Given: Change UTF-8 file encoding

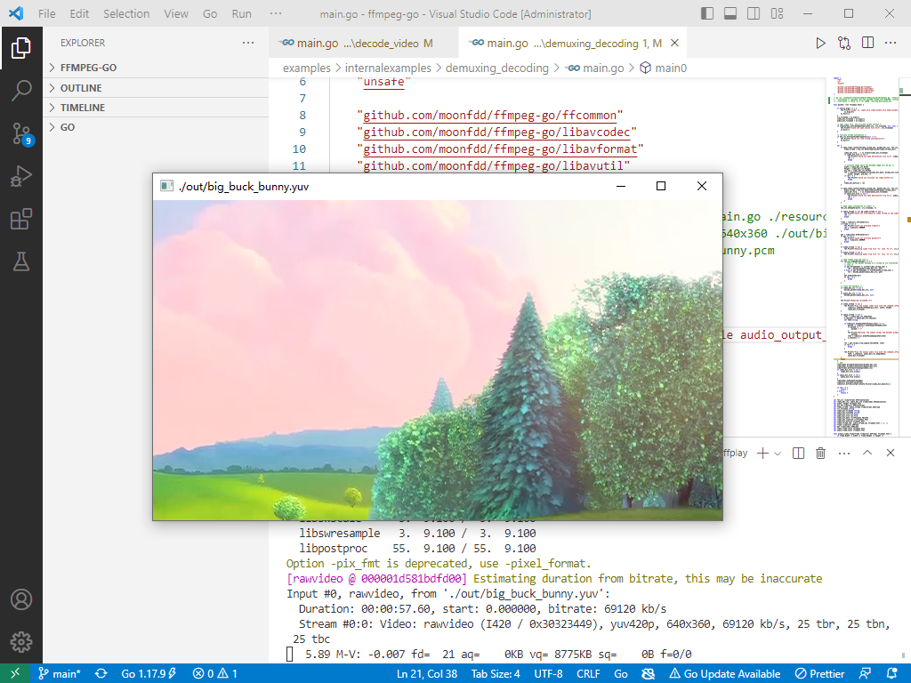Looking at the screenshot, I should click(548, 674).
